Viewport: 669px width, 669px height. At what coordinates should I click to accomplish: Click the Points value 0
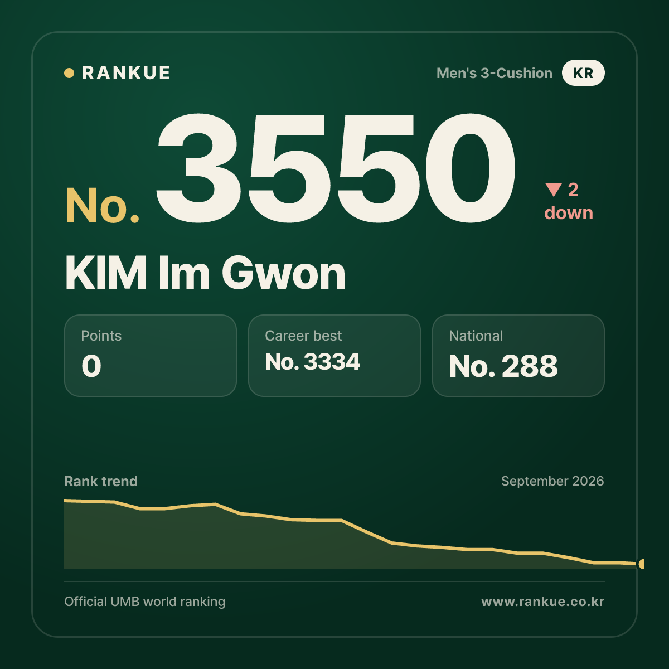pos(91,366)
